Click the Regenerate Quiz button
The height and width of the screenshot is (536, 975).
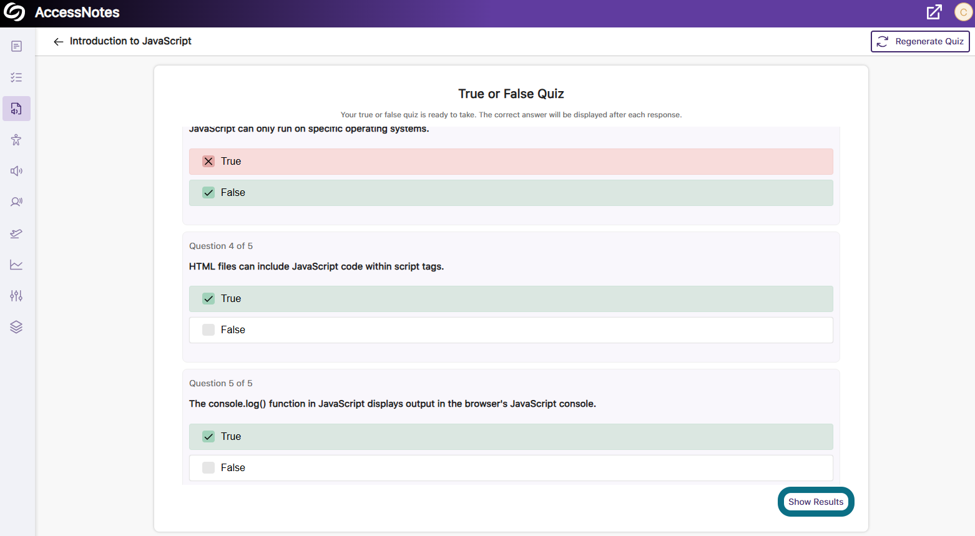coord(920,41)
